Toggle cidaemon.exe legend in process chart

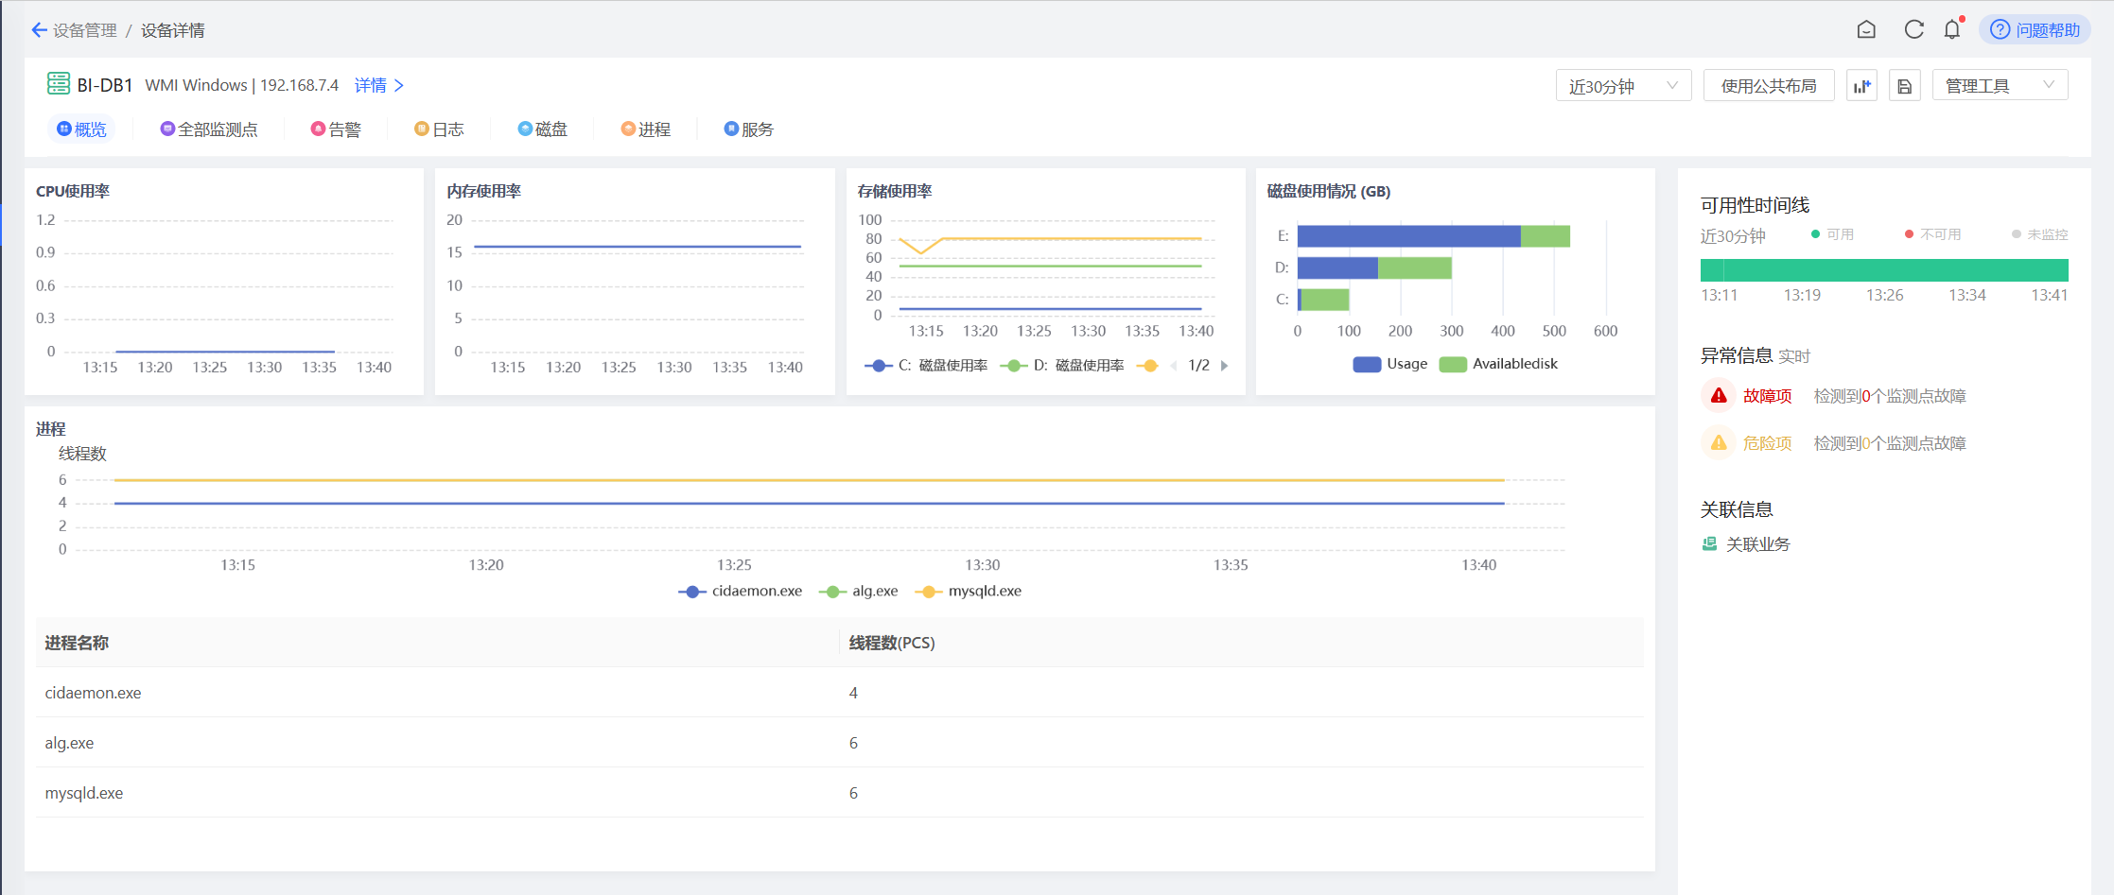coord(740,592)
